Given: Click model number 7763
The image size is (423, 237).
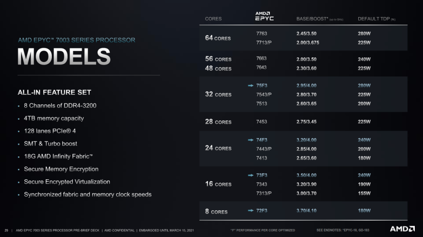Looking at the screenshot, I should click(262, 34).
